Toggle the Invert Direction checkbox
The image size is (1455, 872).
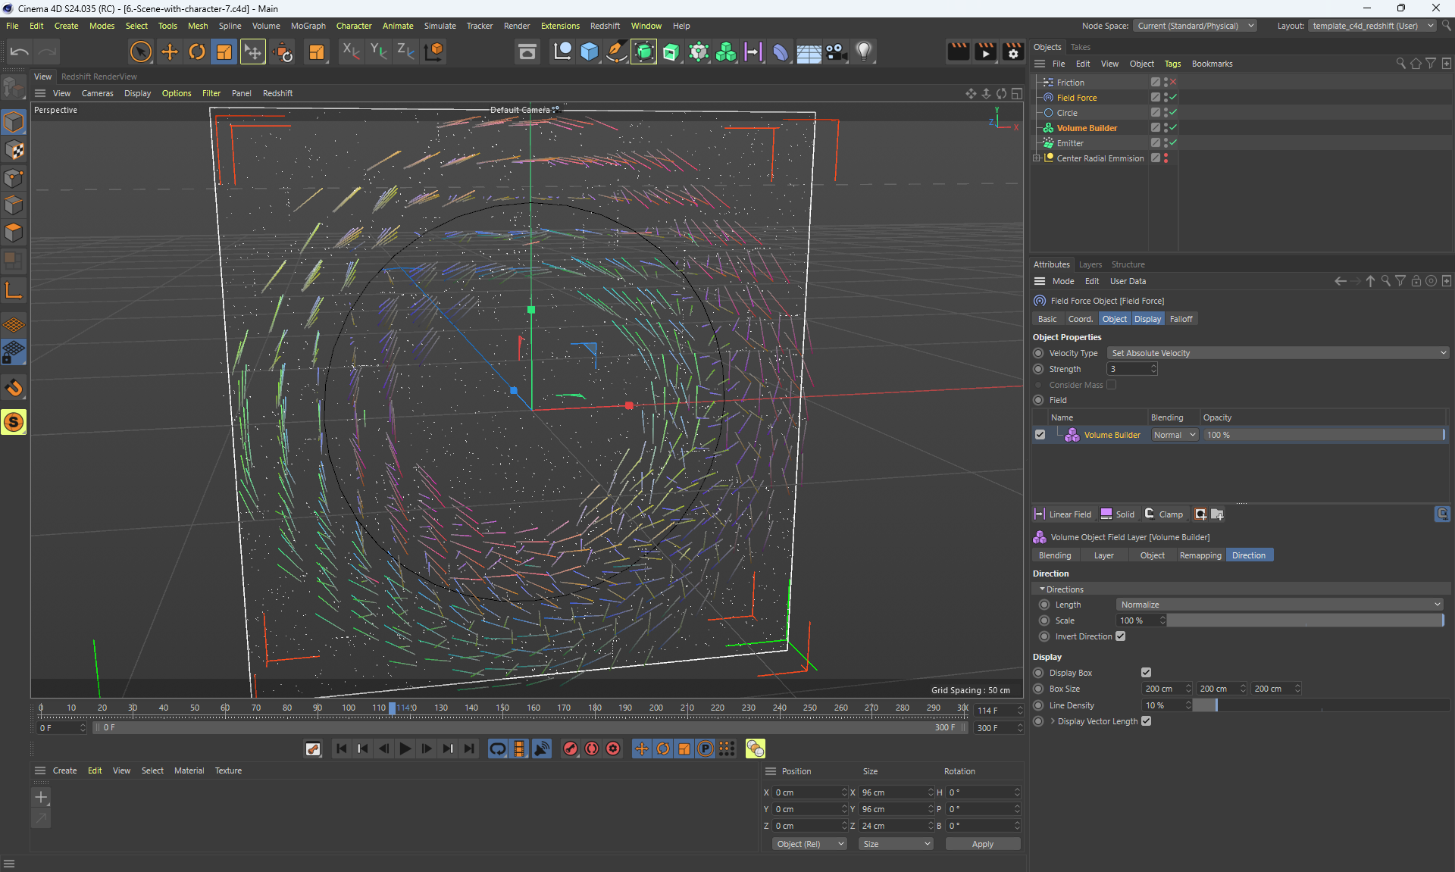[x=1121, y=636]
